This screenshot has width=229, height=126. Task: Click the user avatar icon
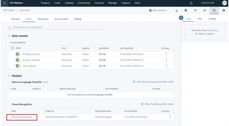point(224,3)
